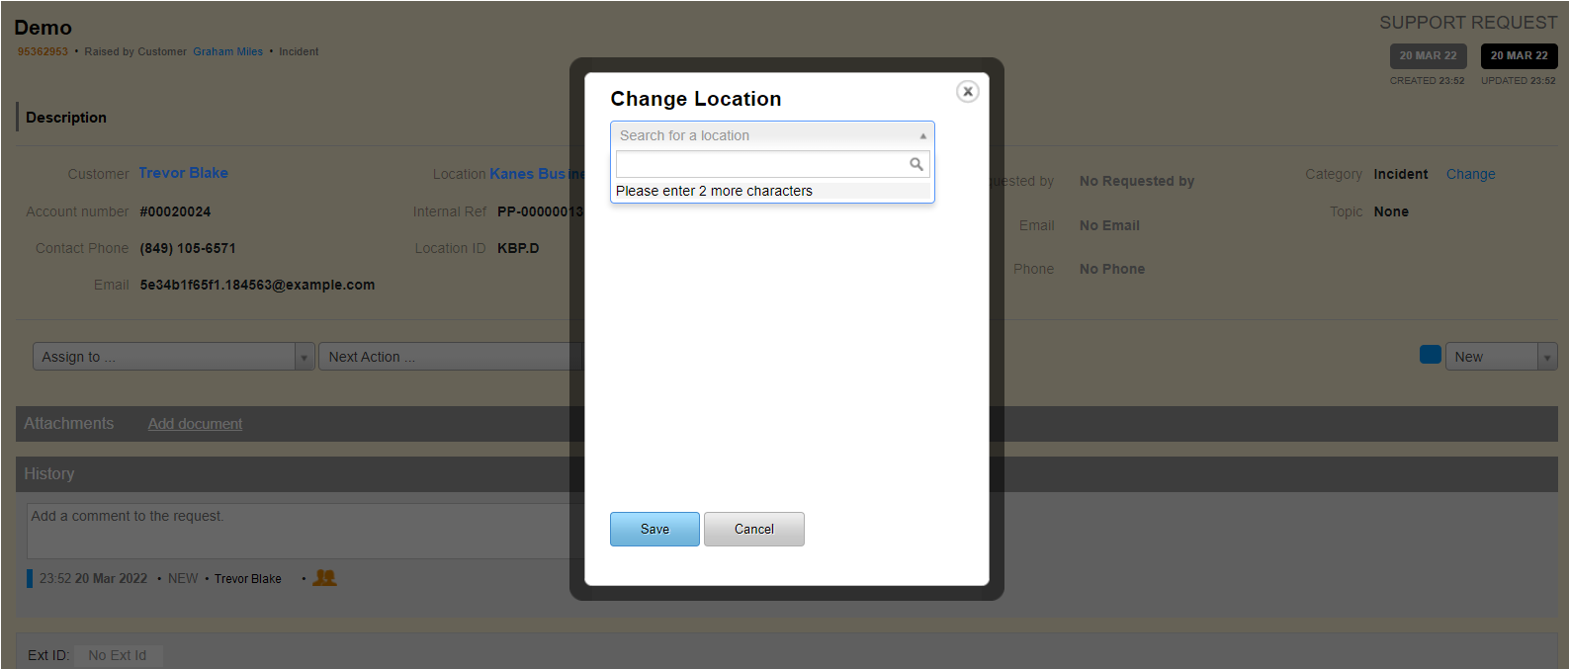1569x669 pixels.
Task: Open customer Trevor Blake link
Action: [x=183, y=173]
